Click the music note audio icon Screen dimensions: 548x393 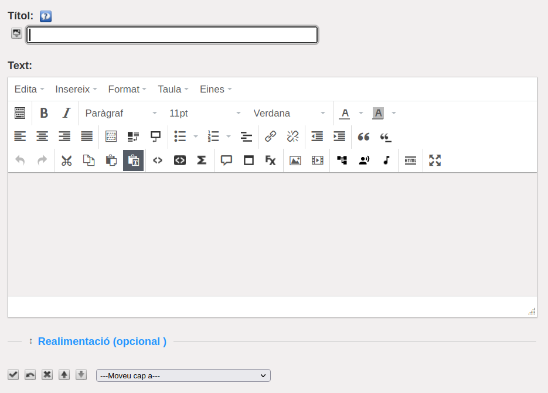386,160
